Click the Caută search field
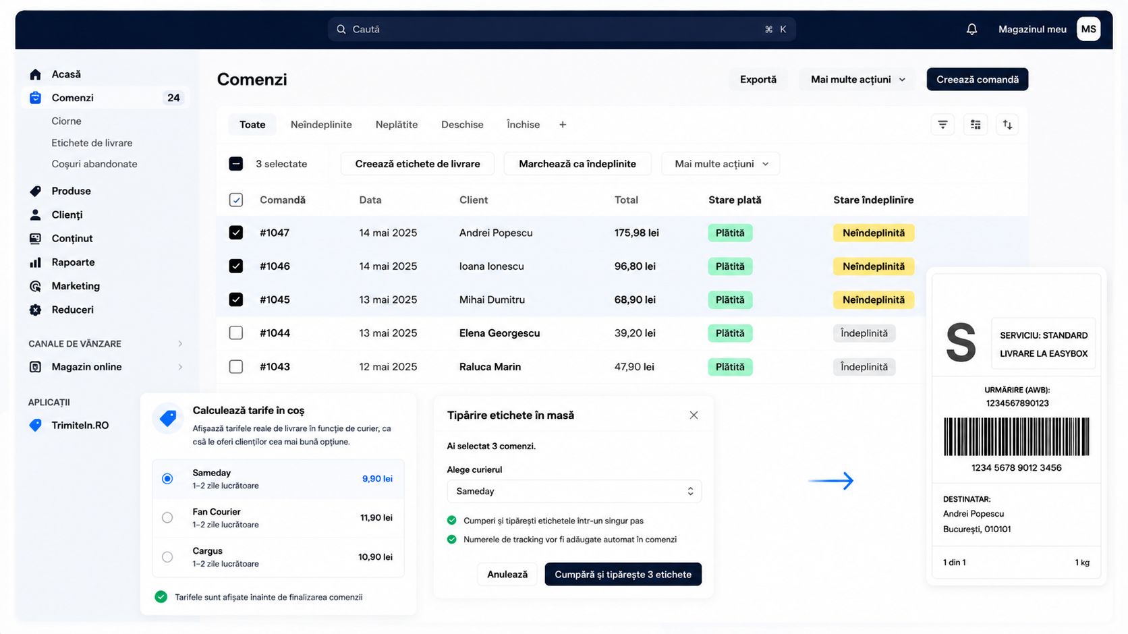The image size is (1128, 634). [561, 29]
